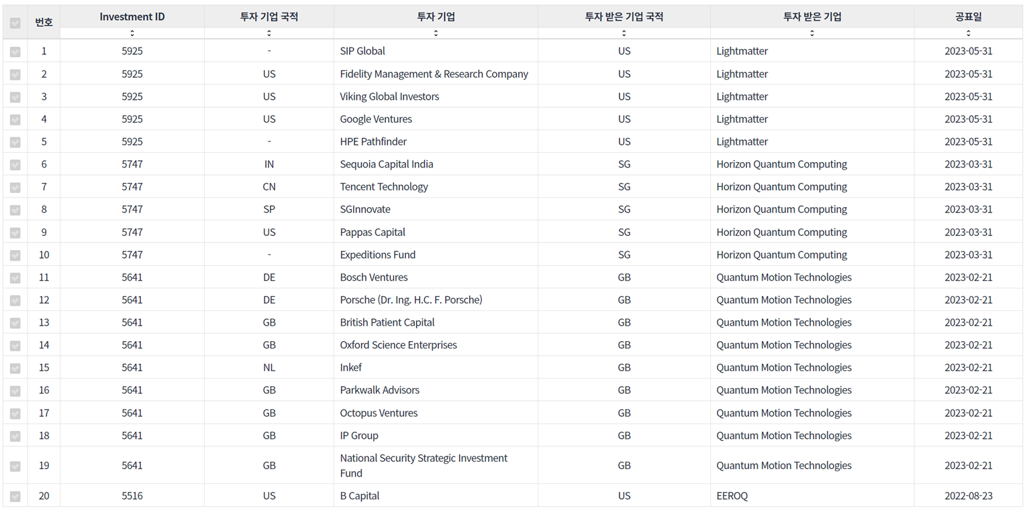This screenshot has height=512, width=1027.
Task: Click the DE nationality cell for Porsche
Action: pyautogui.click(x=269, y=300)
